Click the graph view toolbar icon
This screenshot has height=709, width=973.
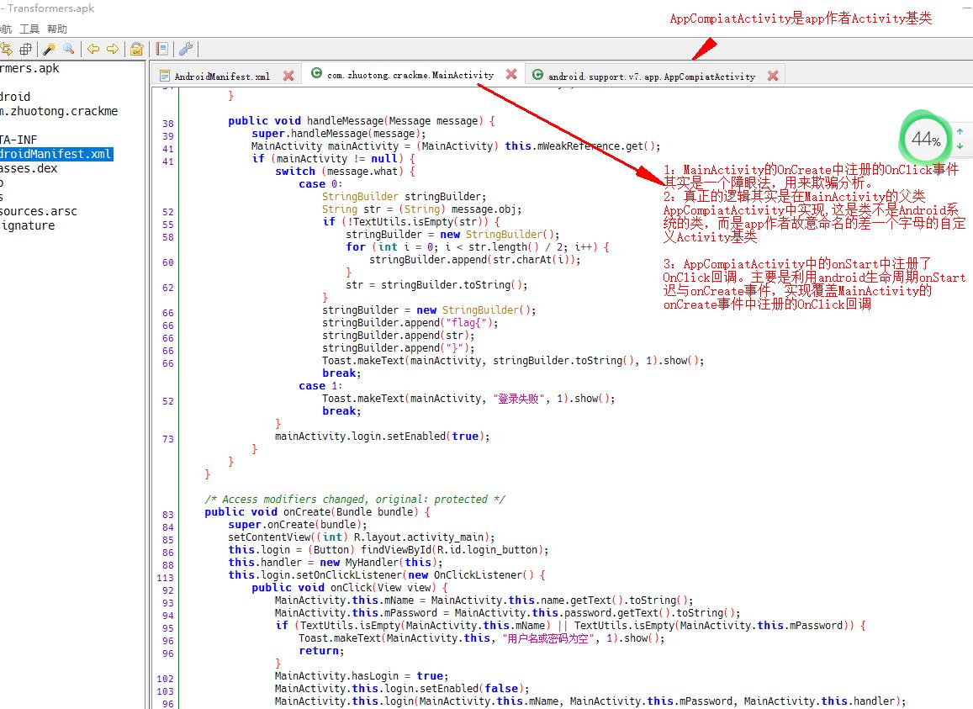(x=27, y=49)
